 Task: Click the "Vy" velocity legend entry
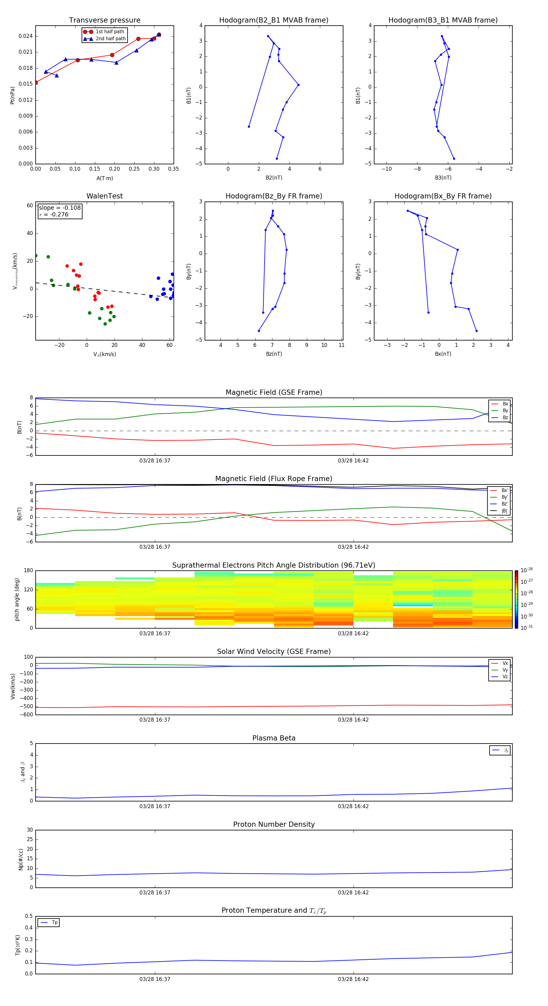click(x=500, y=670)
